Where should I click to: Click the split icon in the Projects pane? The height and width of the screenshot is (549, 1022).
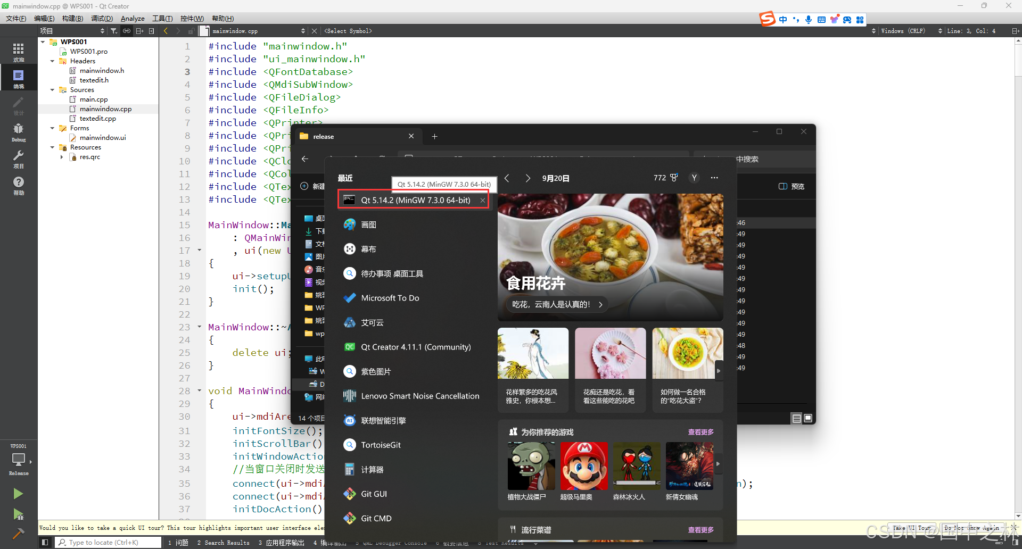(x=139, y=31)
